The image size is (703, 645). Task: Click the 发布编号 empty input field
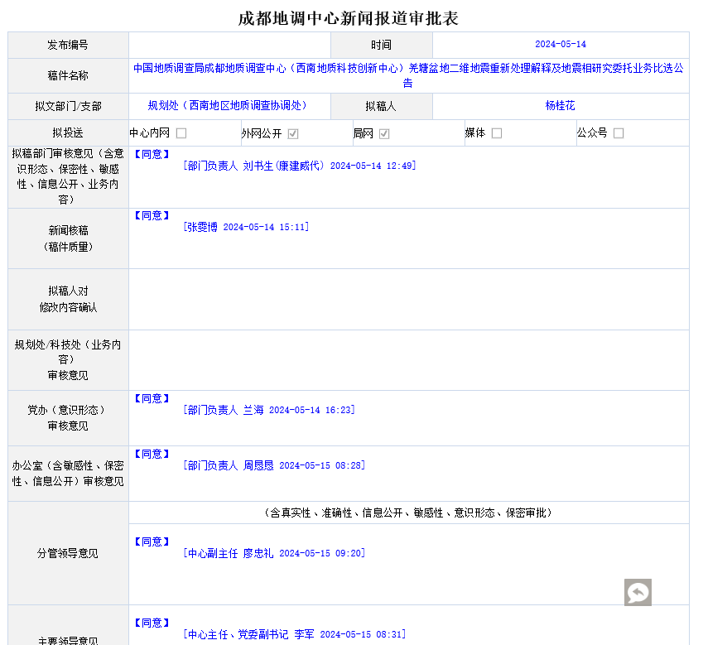pos(229,45)
